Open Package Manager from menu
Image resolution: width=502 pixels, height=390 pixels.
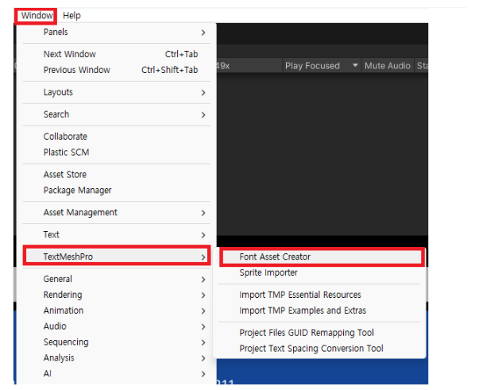point(117,190)
